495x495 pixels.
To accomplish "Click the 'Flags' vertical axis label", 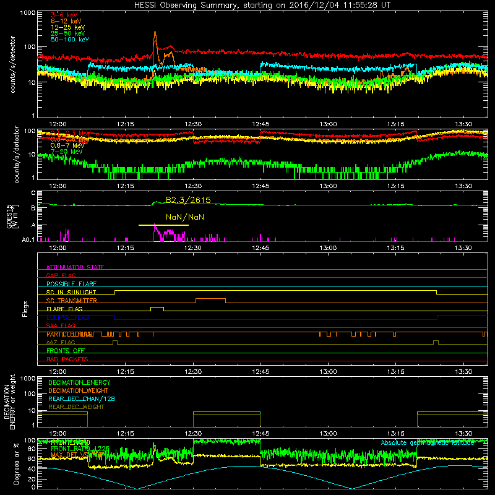I will pyautogui.click(x=25, y=309).
